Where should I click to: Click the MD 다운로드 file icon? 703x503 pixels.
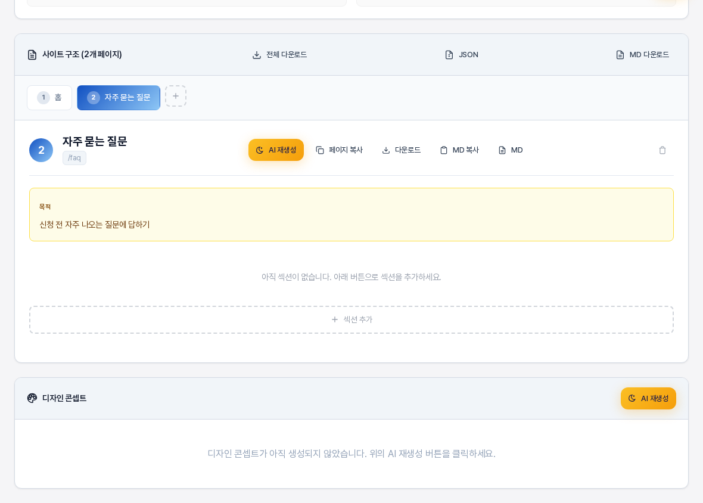pyautogui.click(x=620, y=55)
